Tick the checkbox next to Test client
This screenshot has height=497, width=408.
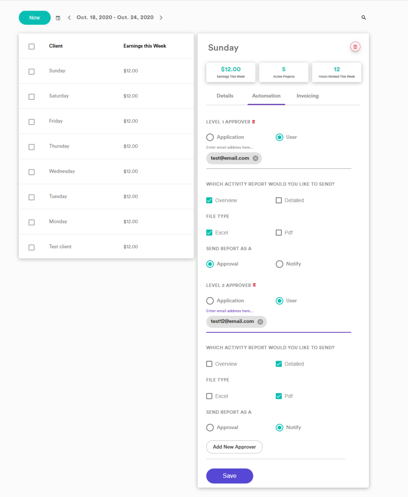(x=31, y=247)
